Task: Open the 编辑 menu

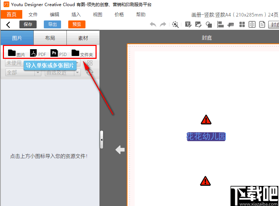Action: (x=55, y=14)
